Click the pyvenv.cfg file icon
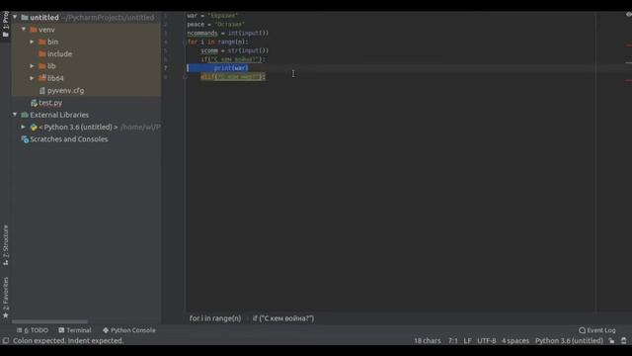Image resolution: width=632 pixels, height=356 pixels. click(41, 90)
